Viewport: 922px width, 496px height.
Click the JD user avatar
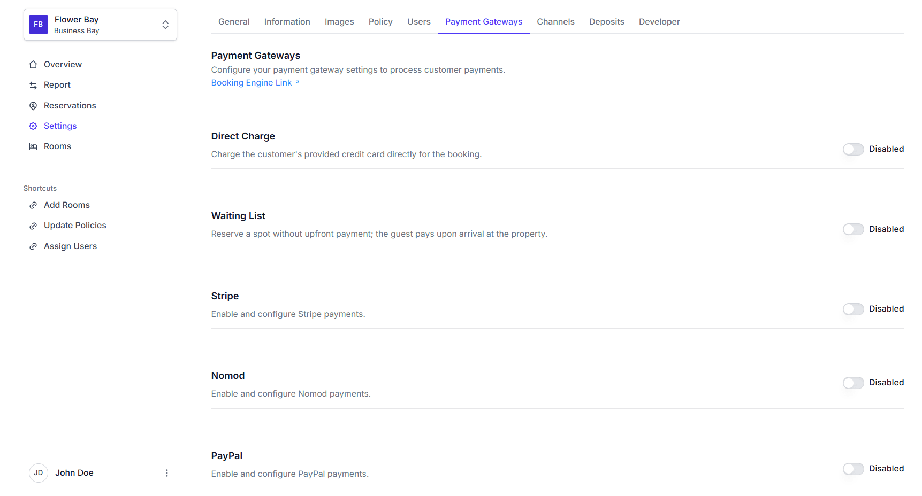point(39,473)
